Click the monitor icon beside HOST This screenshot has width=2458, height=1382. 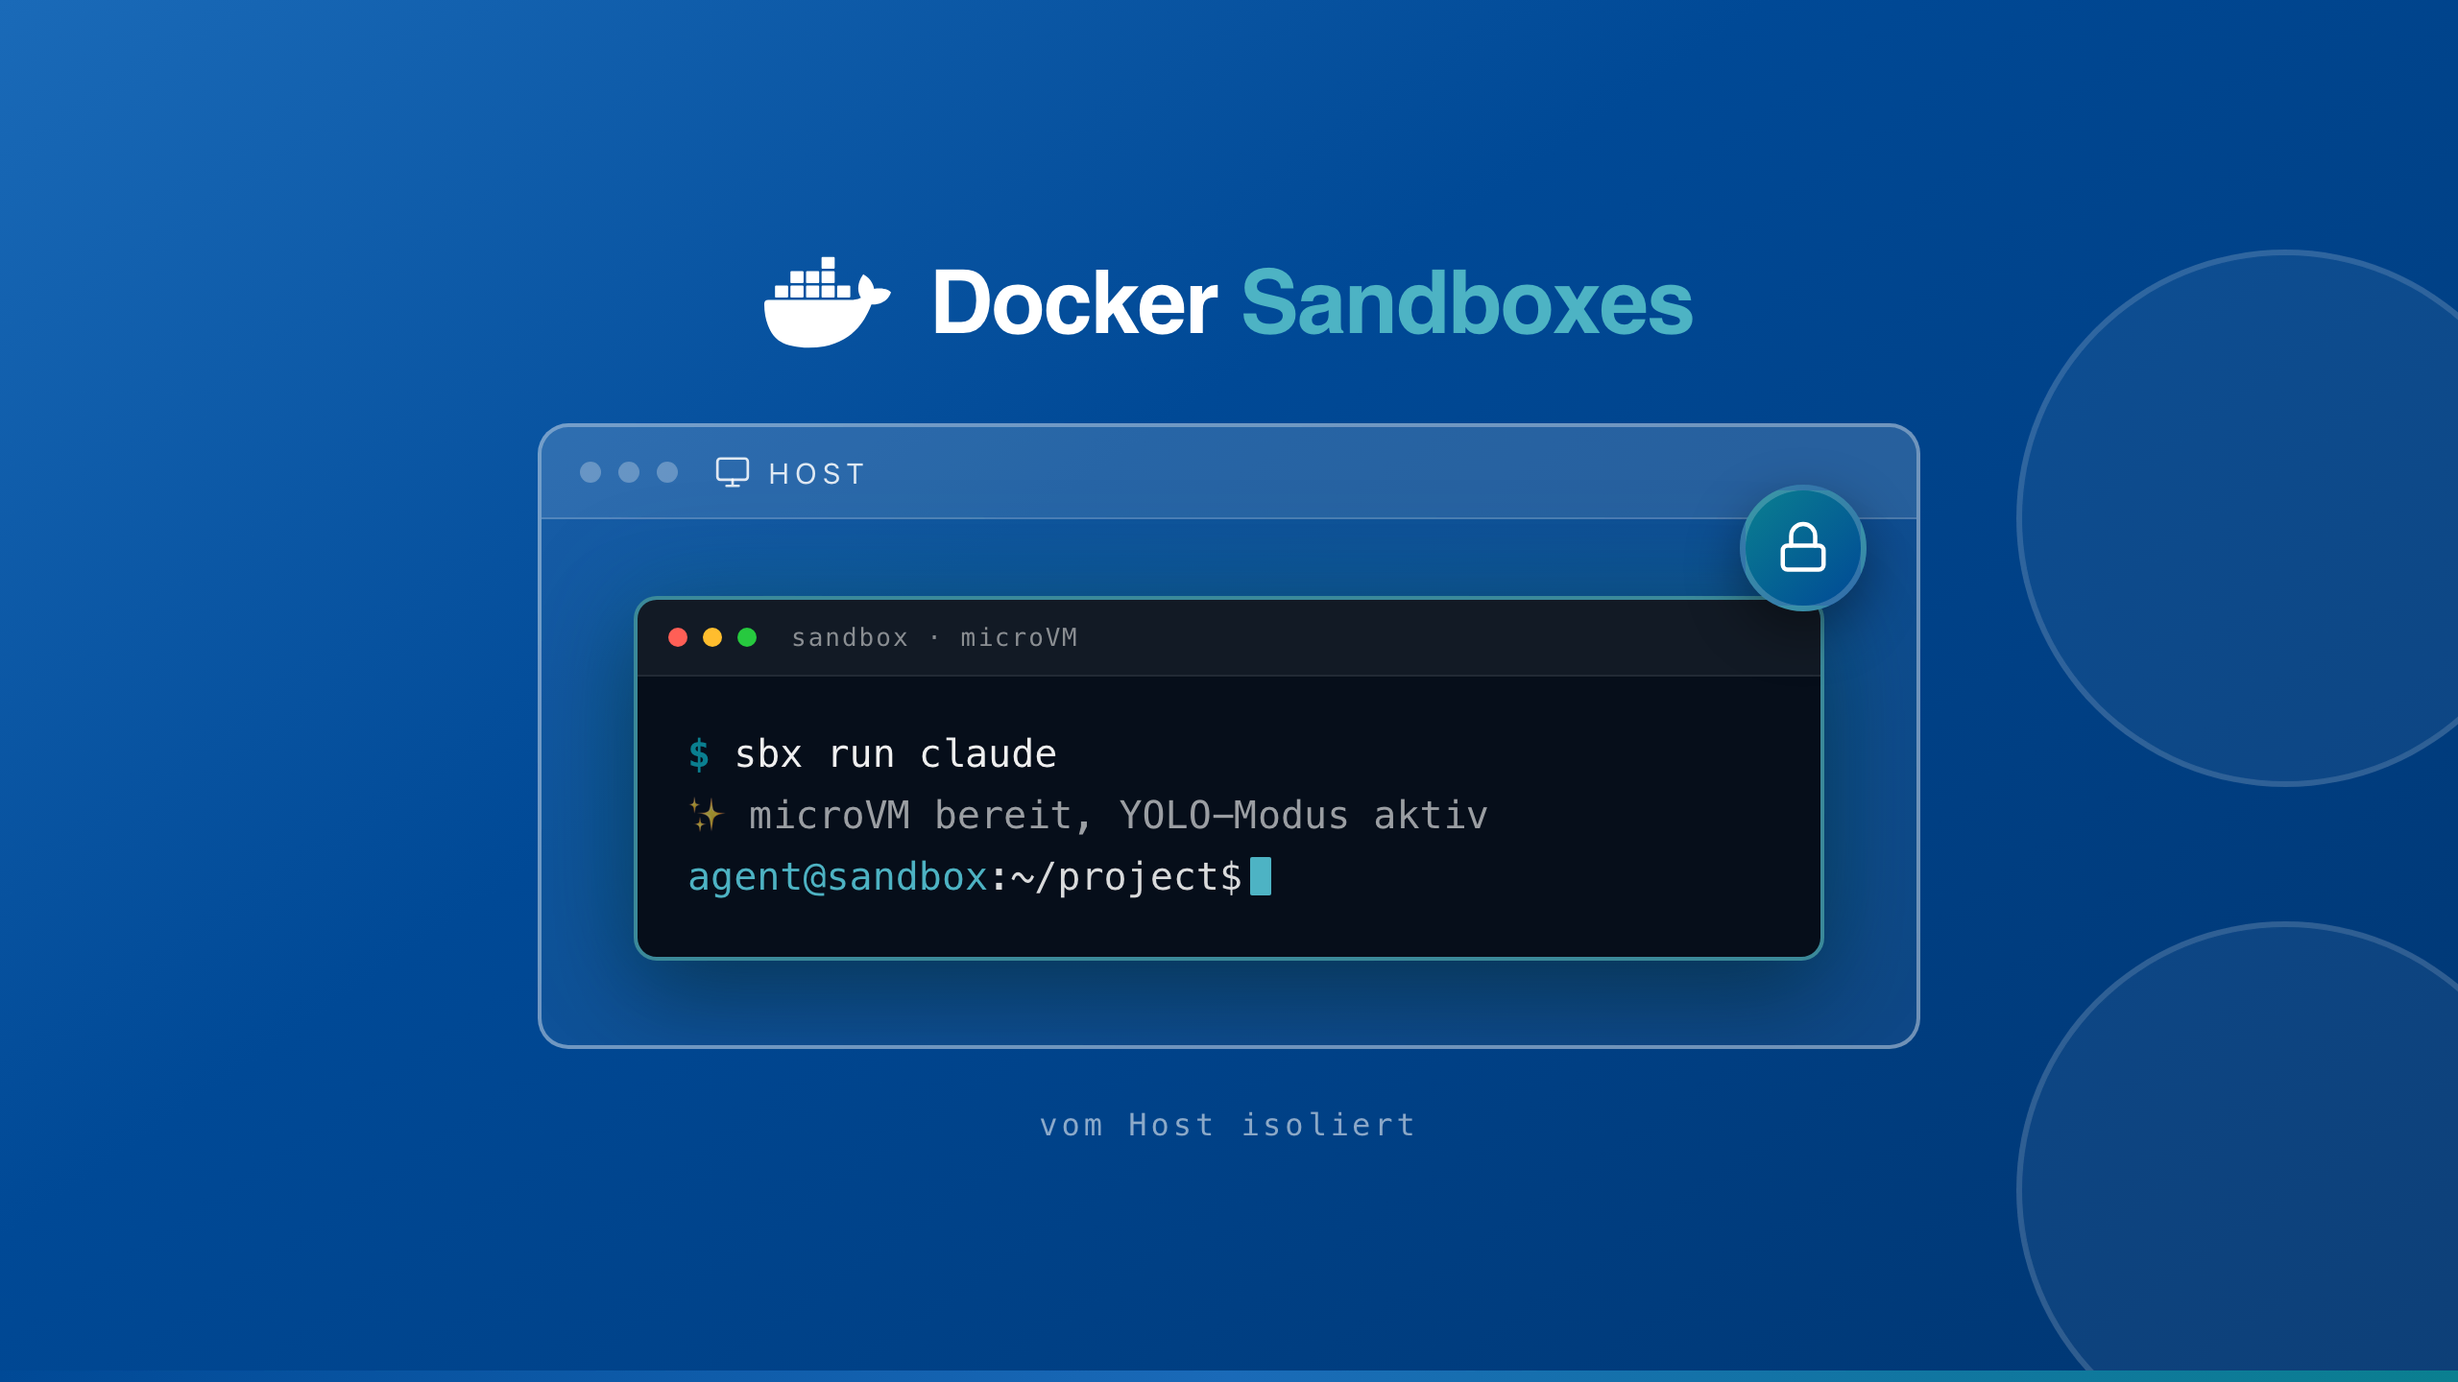pyautogui.click(x=733, y=472)
